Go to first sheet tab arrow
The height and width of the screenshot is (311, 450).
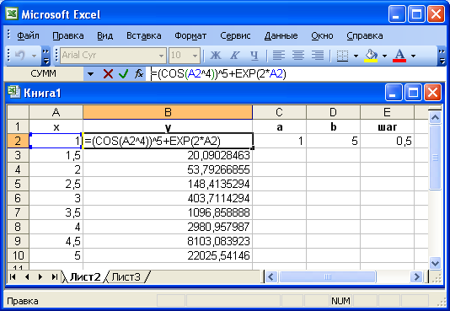pyautogui.click(x=13, y=276)
